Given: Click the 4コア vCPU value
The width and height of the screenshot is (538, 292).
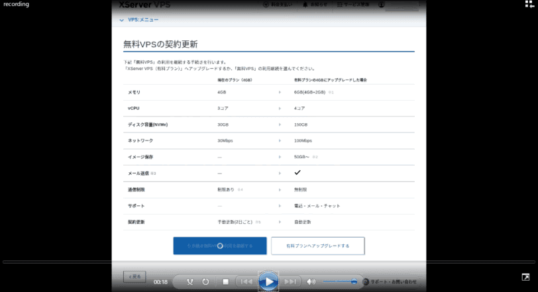Looking at the screenshot, I should tap(299, 109).
